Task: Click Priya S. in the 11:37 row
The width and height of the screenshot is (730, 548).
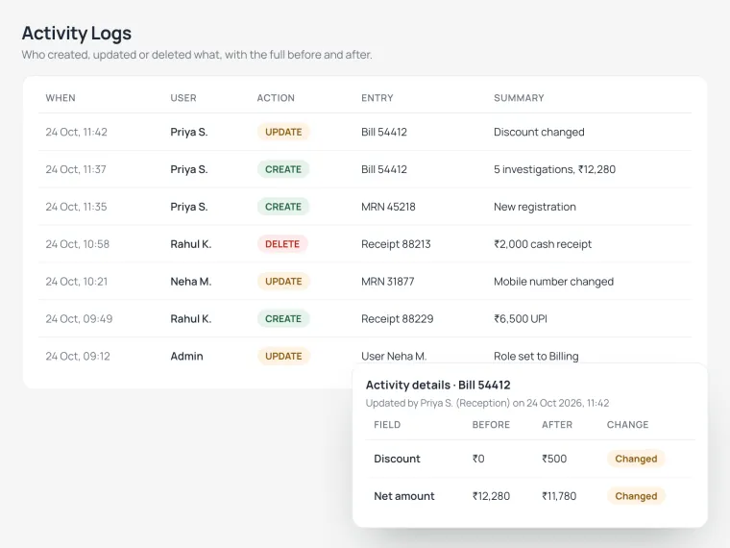Action: pos(189,169)
